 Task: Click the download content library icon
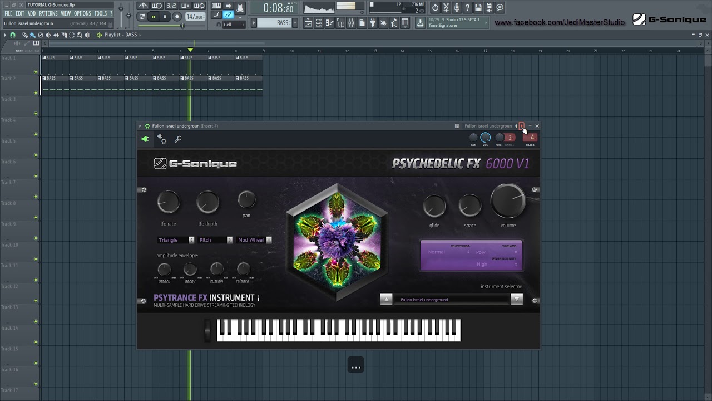(x=420, y=23)
